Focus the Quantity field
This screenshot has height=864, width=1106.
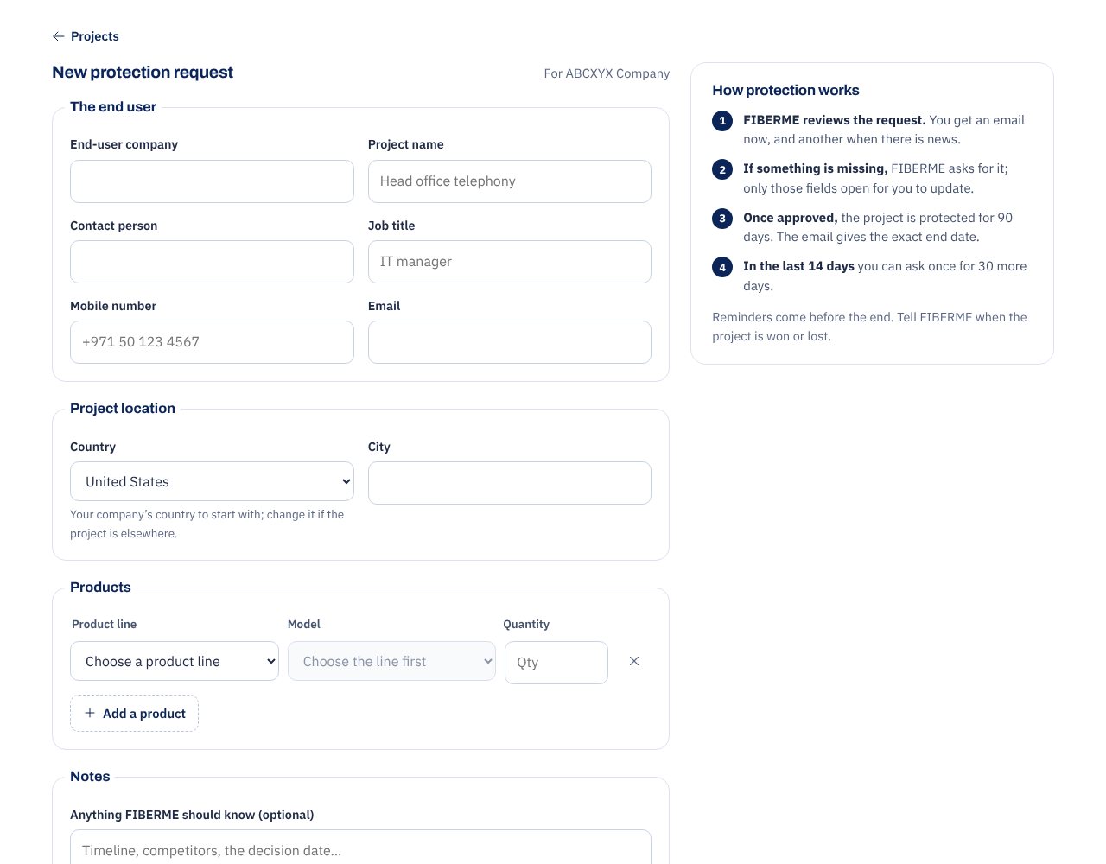[x=556, y=663]
